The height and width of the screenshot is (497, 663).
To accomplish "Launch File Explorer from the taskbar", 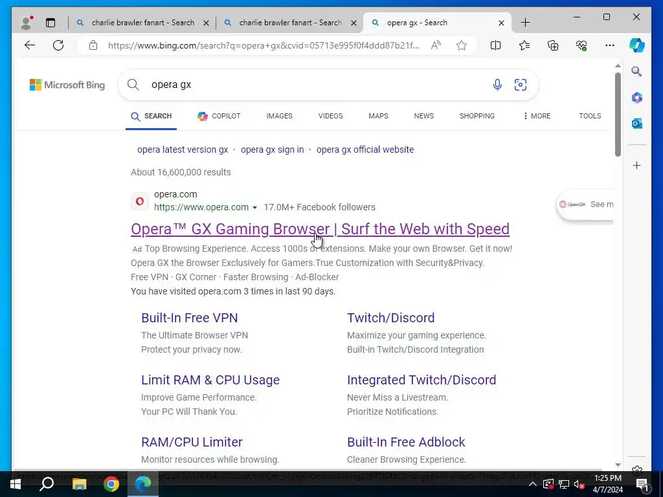I will (79, 484).
